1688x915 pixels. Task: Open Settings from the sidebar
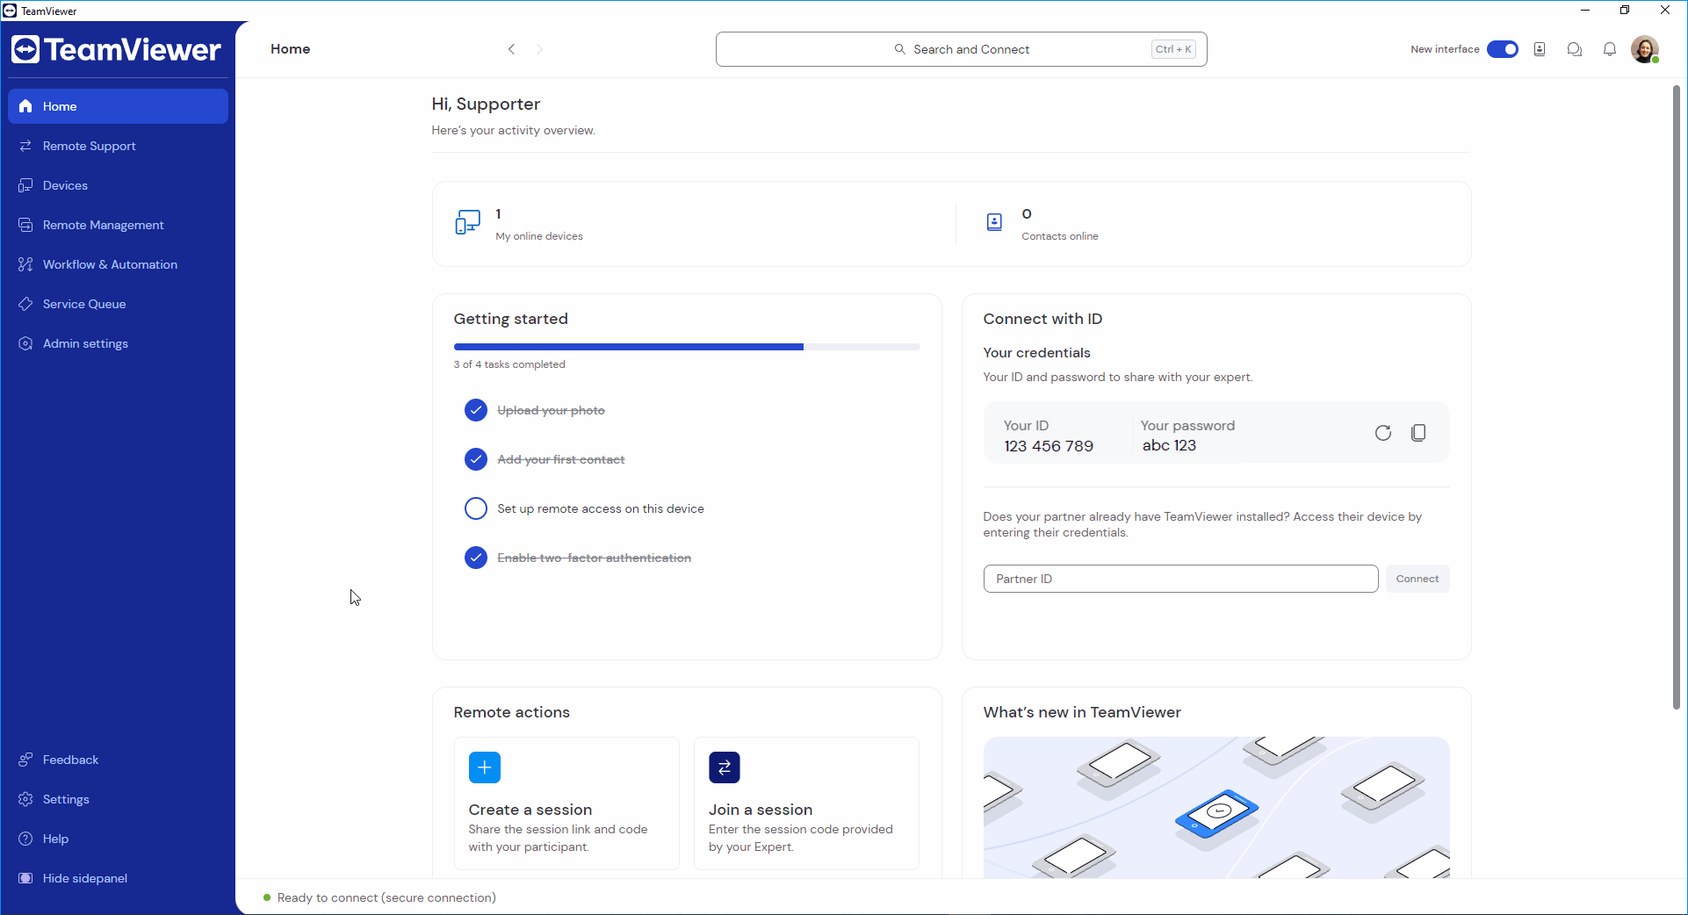pos(118,799)
